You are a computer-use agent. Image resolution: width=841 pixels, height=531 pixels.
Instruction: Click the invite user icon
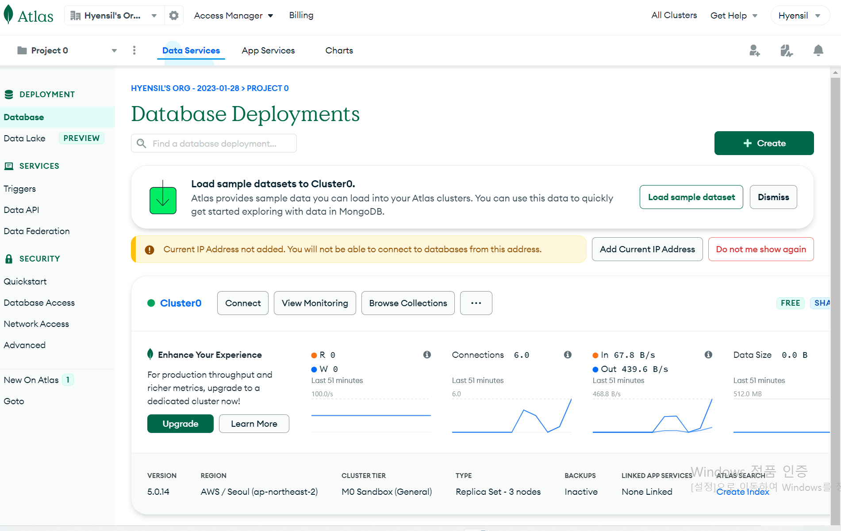755,50
